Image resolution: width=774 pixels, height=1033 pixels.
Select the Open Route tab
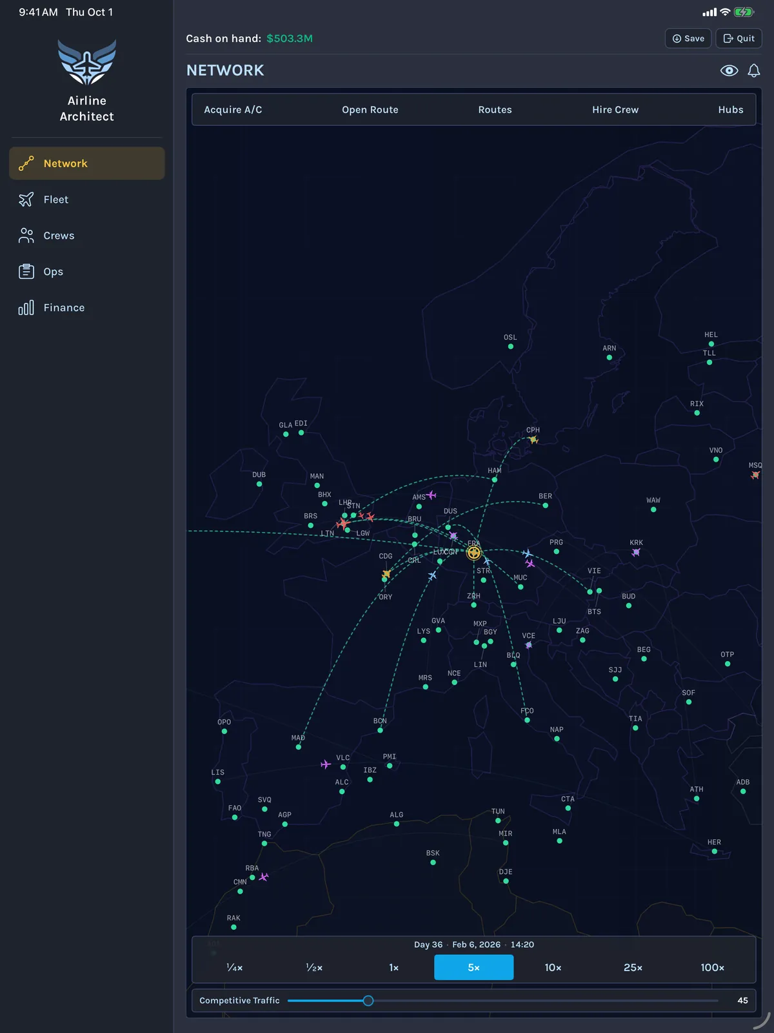tap(370, 110)
